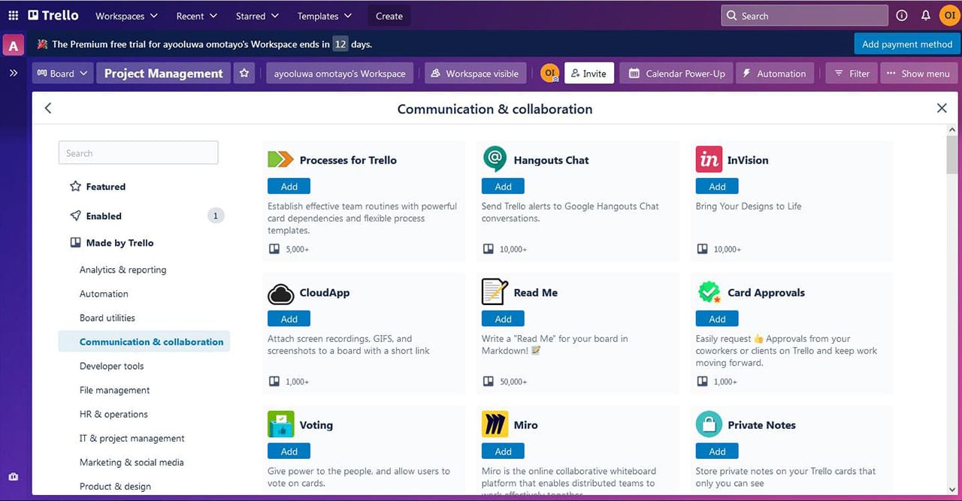Add the CloudApp Power-Up
The width and height of the screenshot is (962, 501).
[289, 319]
